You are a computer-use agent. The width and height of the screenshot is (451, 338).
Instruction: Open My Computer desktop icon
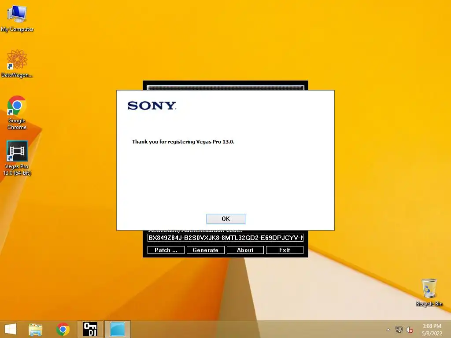17,18
